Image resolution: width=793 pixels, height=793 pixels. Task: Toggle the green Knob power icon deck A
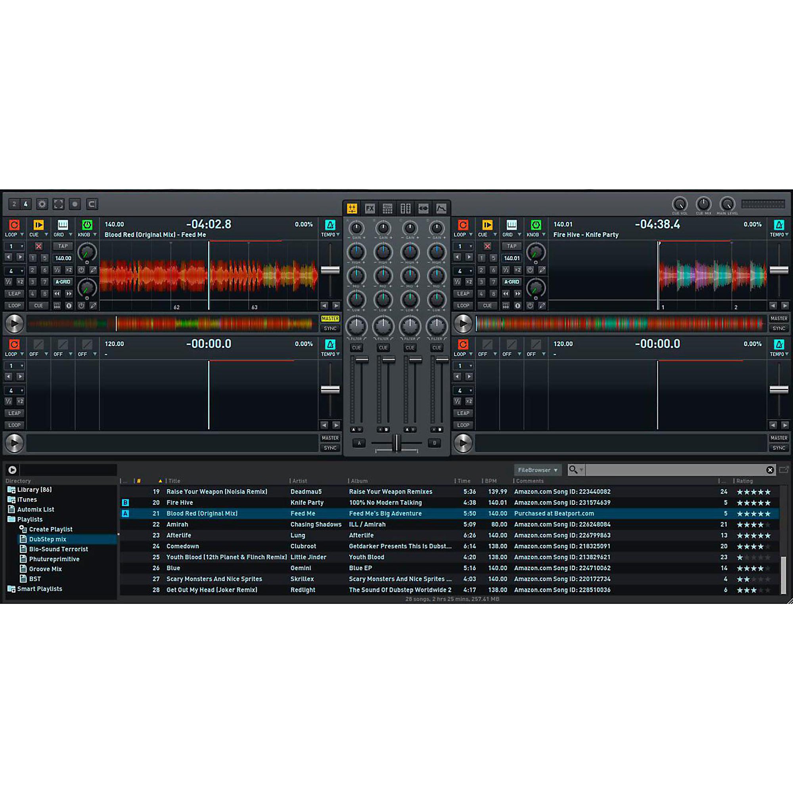tap(86, 225)
